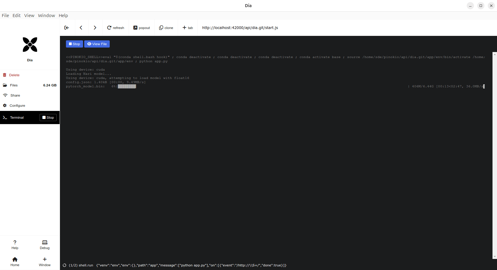Click the pytorch_model.bin download progress bar
Screen dimensions: 497x270
[126, 86]
